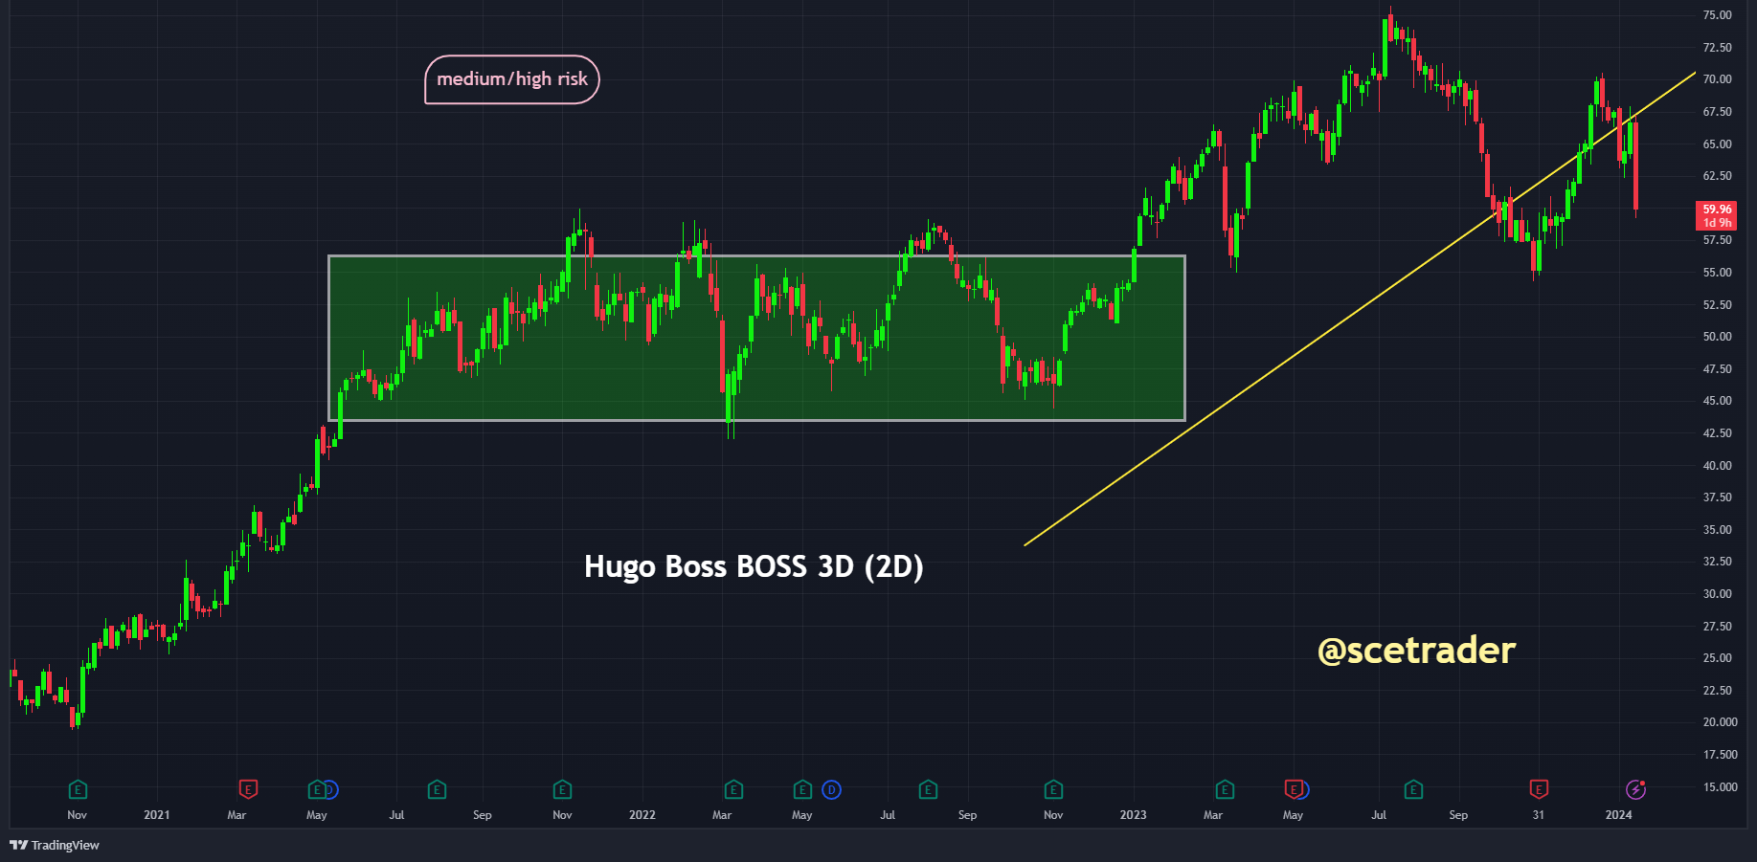1757x862 pixels.
Task: Open the red earnings marker above the 31 label
Action: 1539,789
